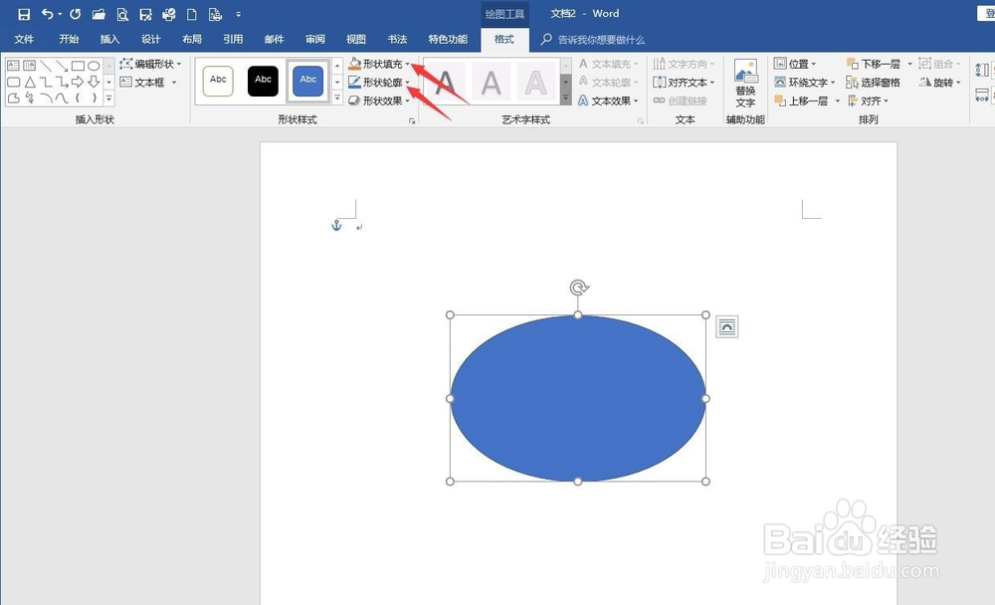Open the 书法 tab

click(x=397, y=40)
